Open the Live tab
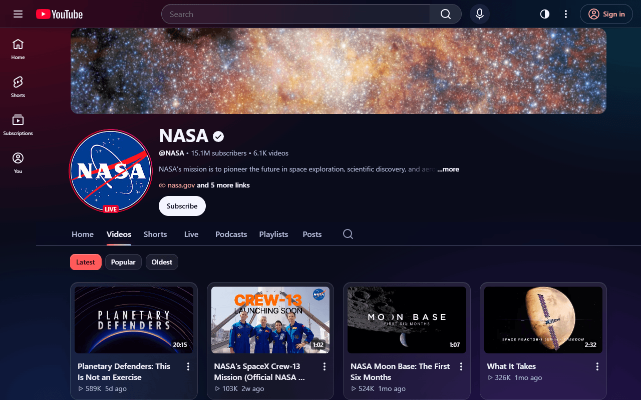The height and width of the screenshot is (400, 641). pyautogui.click(x=191, y=234)
